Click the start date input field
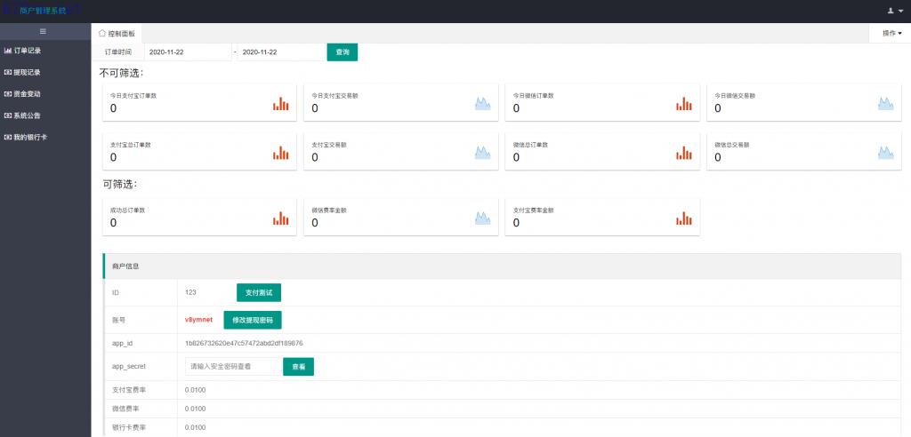Viewport: 911px width, 437px height. (187, 52)
